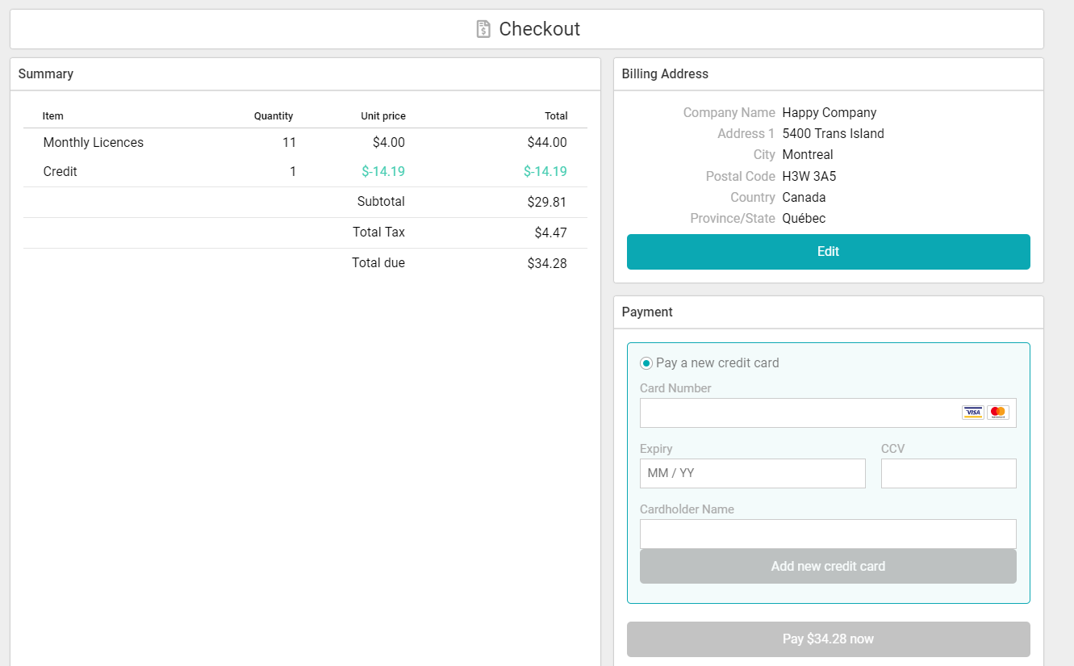Click the Summary panel header
Viewport: 1074px width, 666px height.
click(x=46, y=73)
